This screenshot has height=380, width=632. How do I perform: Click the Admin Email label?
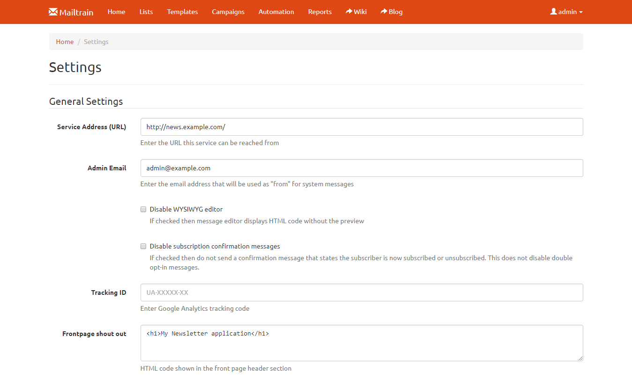[x=107, y=168]
